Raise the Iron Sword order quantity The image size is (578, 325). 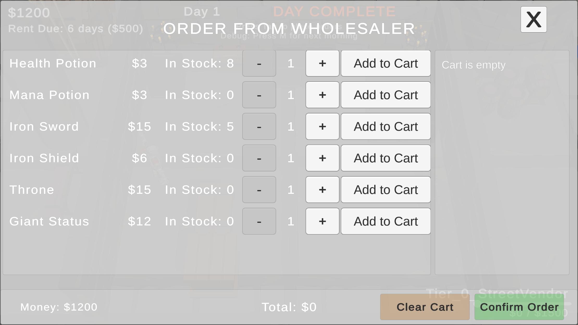pyautogui.click(x=322, y=127)
